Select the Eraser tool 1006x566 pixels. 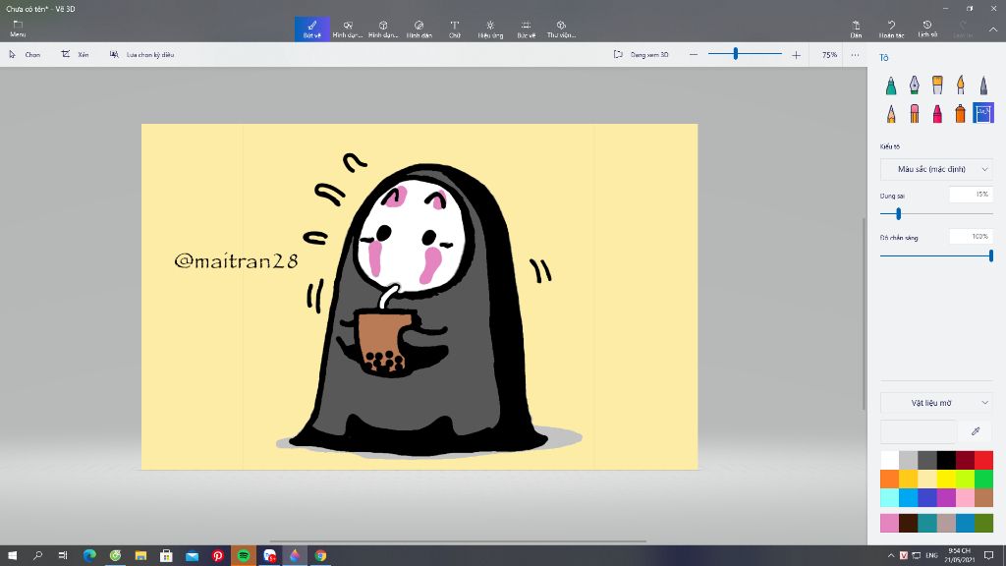tap(915, 114)
